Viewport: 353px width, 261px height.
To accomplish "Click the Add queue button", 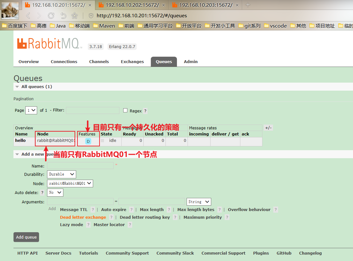I will click(x=26, y=237).
